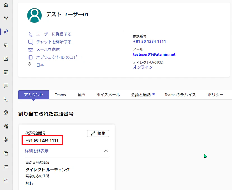
Task: Open the Enhanced encryption people sidebar icon
Action: pos(6,126)
